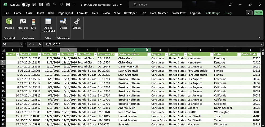Collapse the ribbon with the chevron
Viewport: 265px width, 127px height.
click(x=259, y=37)
